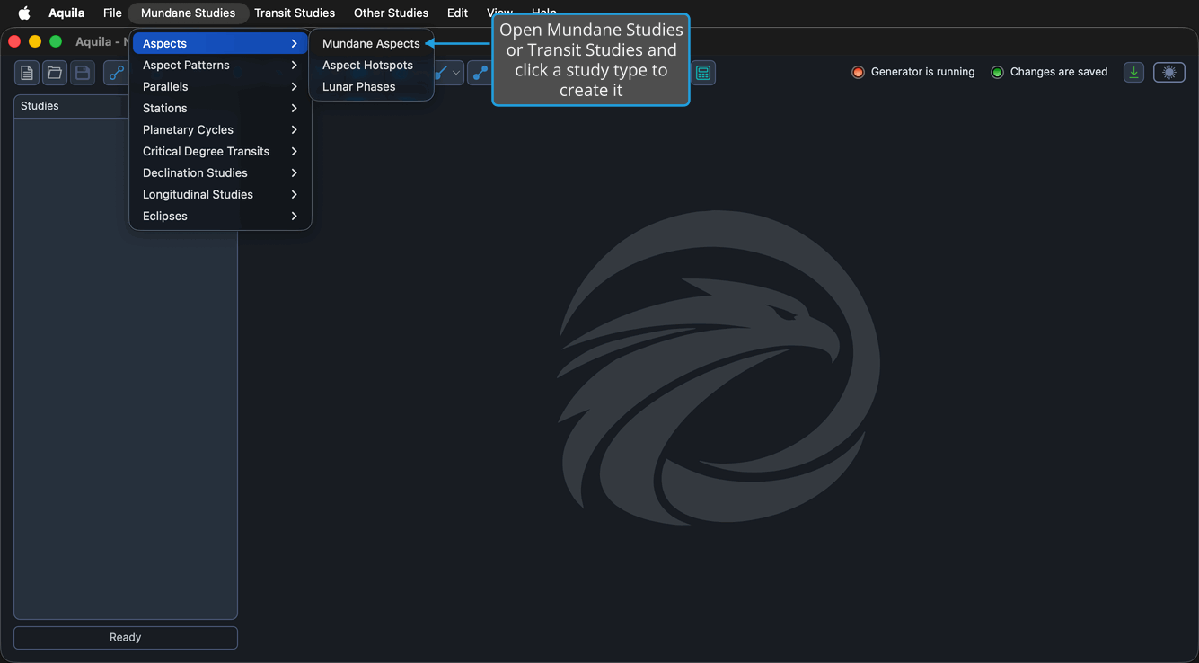Click the save disk toolbar icon
This screenshot has width=1199, height=663.
click(83, 73)
